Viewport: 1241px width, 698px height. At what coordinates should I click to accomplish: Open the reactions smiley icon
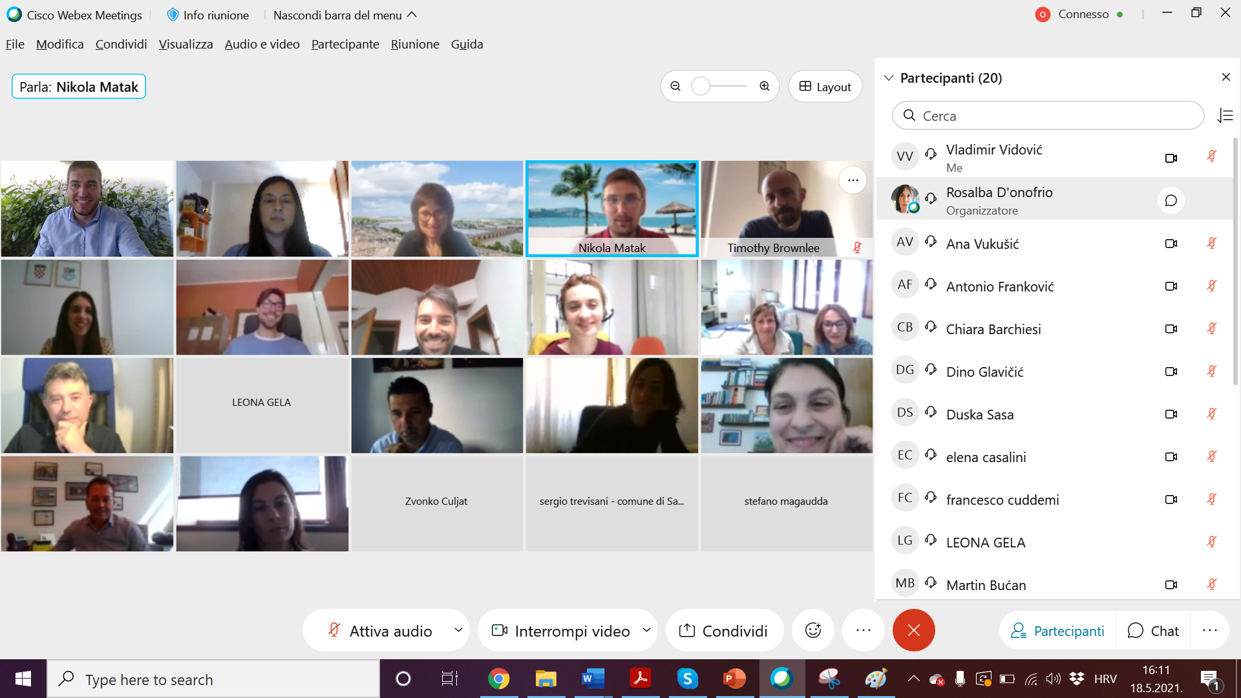[x=813, y=630]
